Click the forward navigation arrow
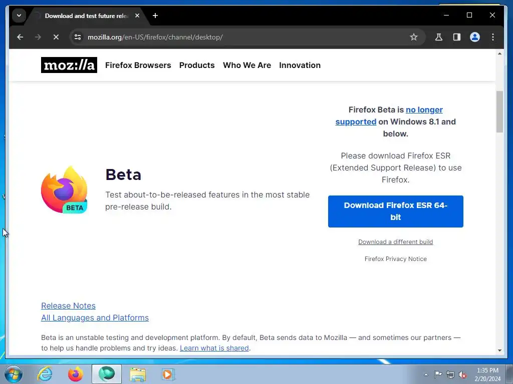Viewport: 513px width, 384px height. coord(38,37)
